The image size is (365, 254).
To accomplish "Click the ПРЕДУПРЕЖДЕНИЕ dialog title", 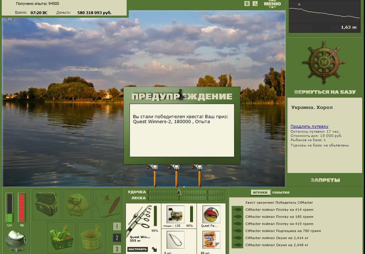I will 182,96.
